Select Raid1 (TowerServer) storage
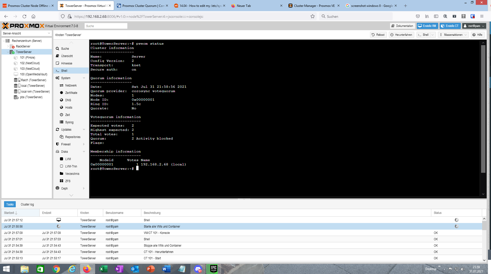The width and height of the screenshot is (491, 274). tap(33, 80)
